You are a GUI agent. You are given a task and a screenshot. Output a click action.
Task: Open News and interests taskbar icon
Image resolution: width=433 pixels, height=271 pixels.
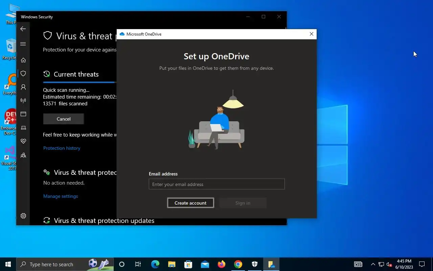tap(358, 264)
